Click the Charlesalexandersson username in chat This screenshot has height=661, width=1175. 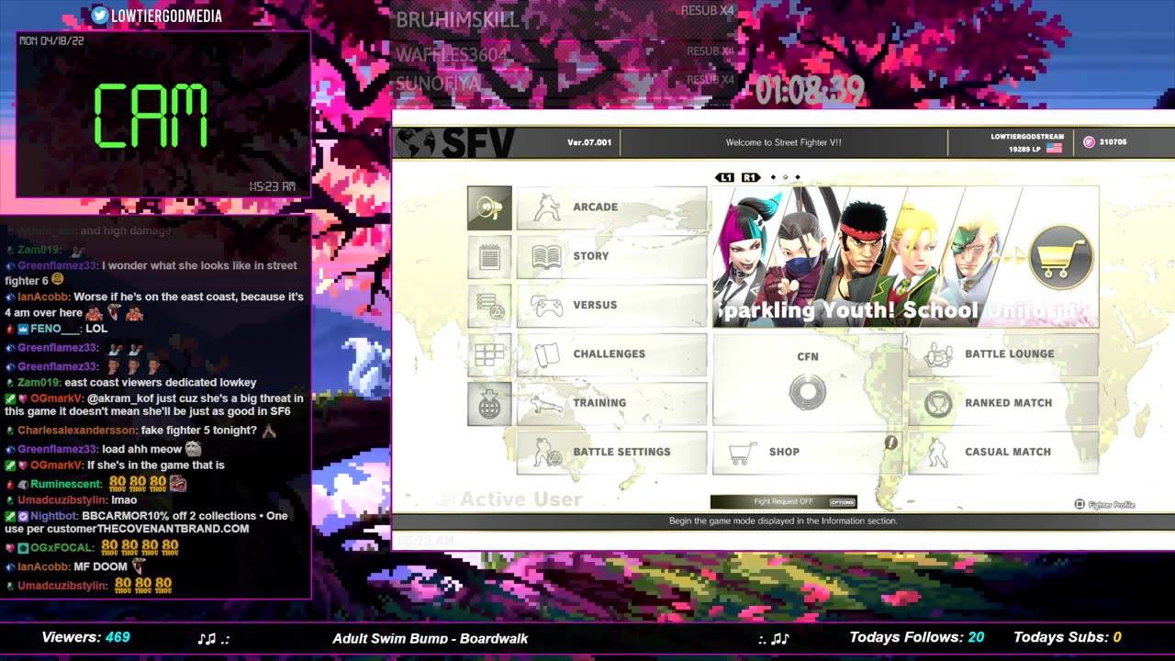tap(78, 431)
